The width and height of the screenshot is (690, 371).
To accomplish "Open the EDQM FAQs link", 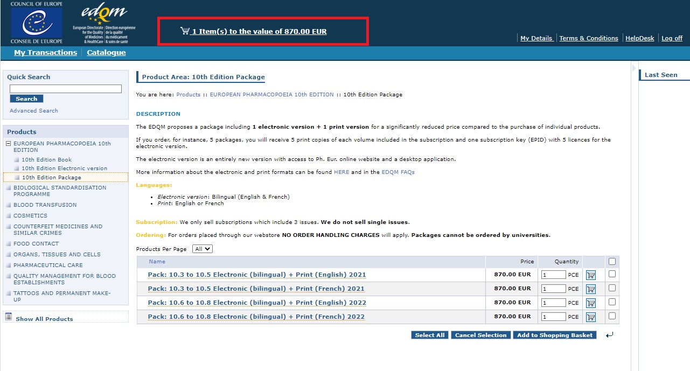I will (x=398, y=172).
